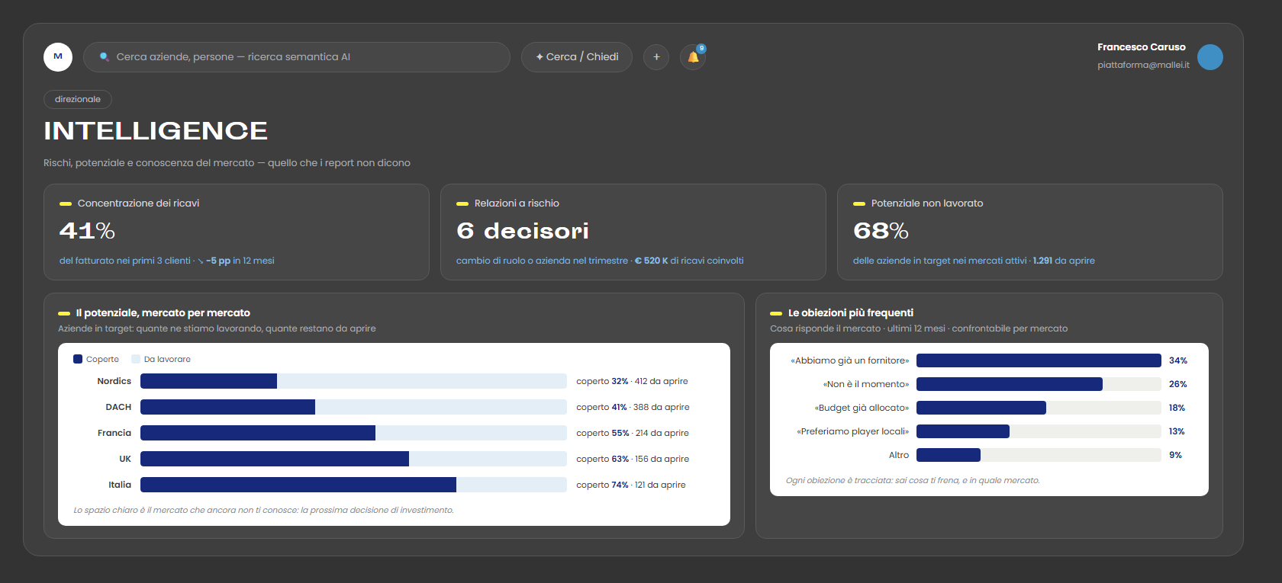This screenshot has width=1282, height=583.
Task: Click the '1.291 da aprire' text
Action: coord(1064,261)
